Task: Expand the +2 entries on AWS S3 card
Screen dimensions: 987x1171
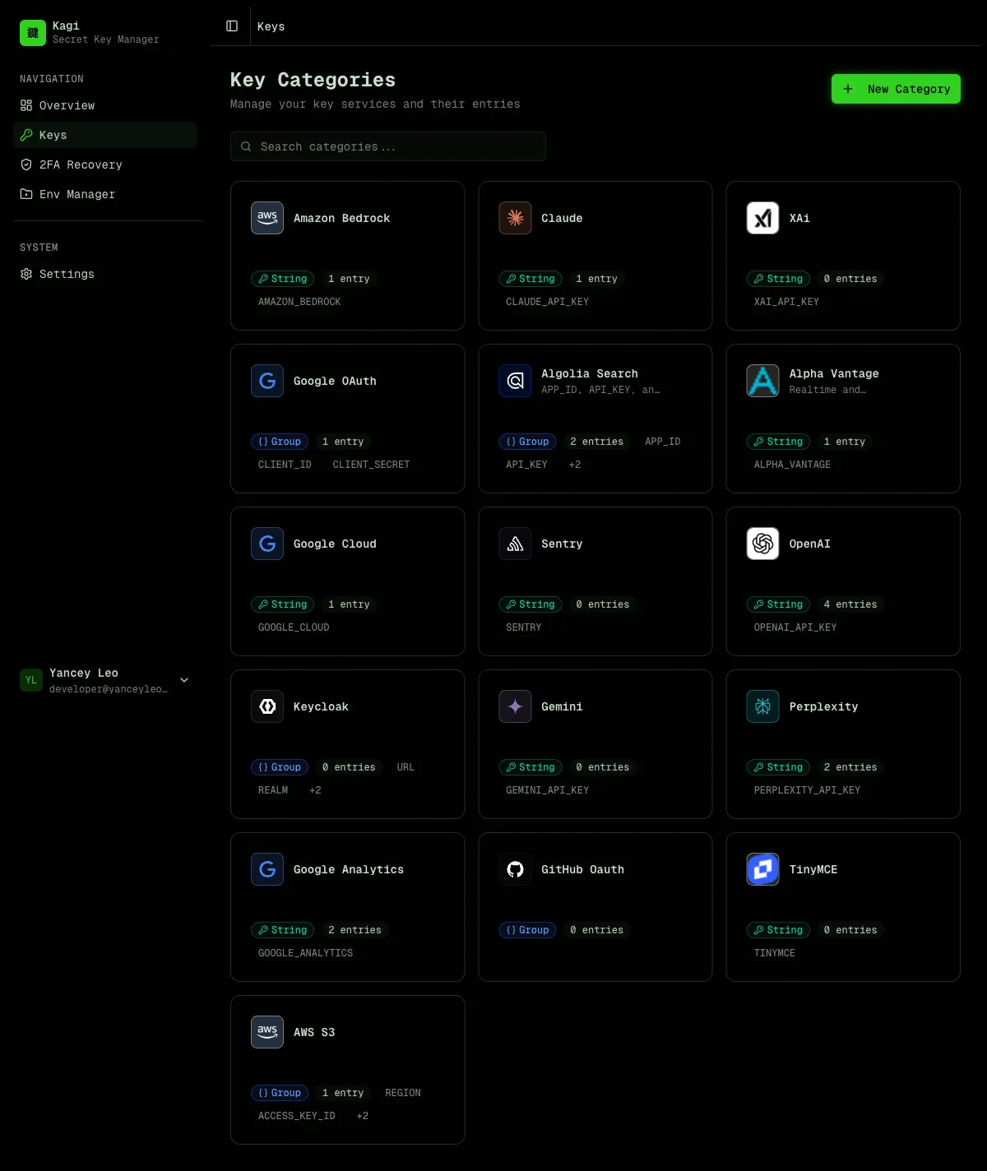Action: tap(362, 1116)
